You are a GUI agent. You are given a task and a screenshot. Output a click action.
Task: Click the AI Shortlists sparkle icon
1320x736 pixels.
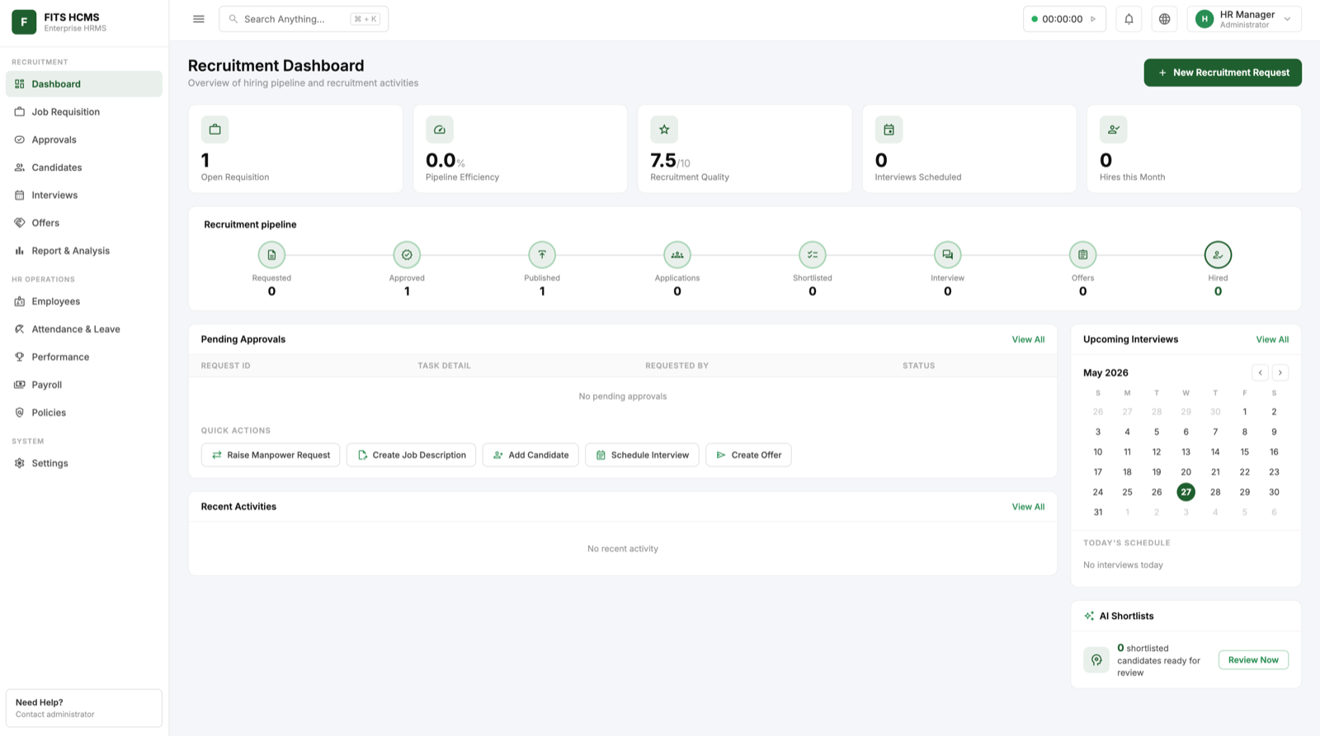tap(1089, 616)
